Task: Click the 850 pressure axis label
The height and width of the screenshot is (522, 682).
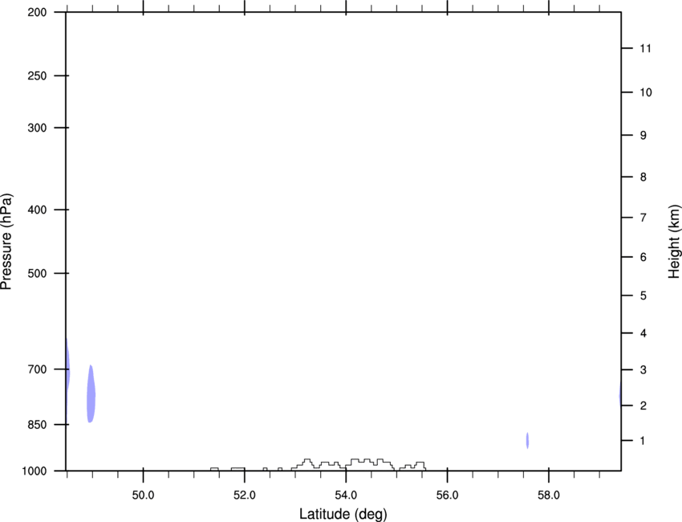Action: point(37,424)
